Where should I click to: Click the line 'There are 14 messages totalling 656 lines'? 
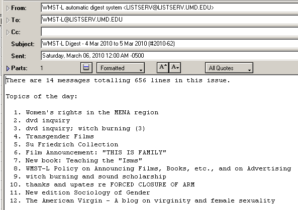[118, 80]
